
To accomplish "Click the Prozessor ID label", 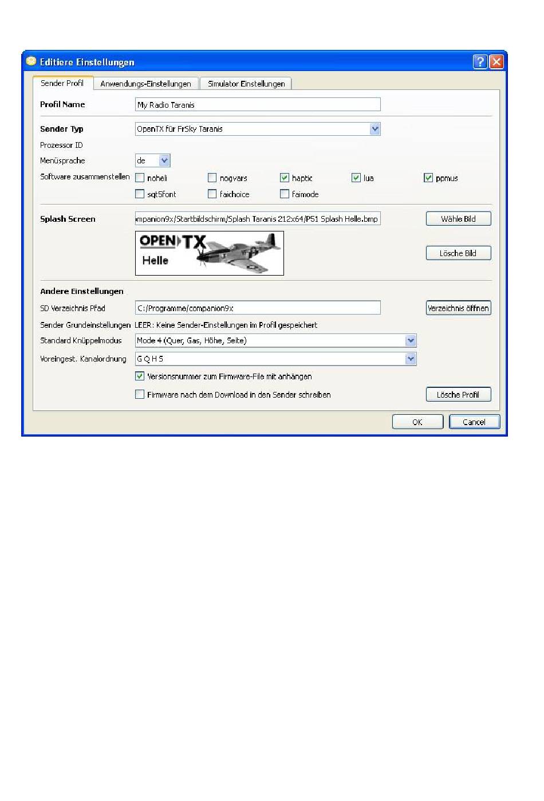I will click(x=61, y=145).
